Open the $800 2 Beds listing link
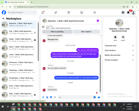Viewport: 139px width, 111px height. (58, 28)
